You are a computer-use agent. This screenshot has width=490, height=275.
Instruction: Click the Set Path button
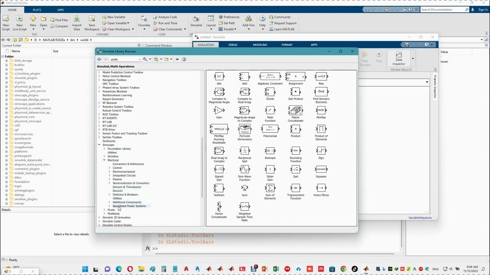click(x=227, y=23)
